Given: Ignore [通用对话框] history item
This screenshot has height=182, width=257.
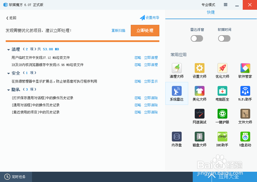Looking at the screenshot, I should 138,105.
